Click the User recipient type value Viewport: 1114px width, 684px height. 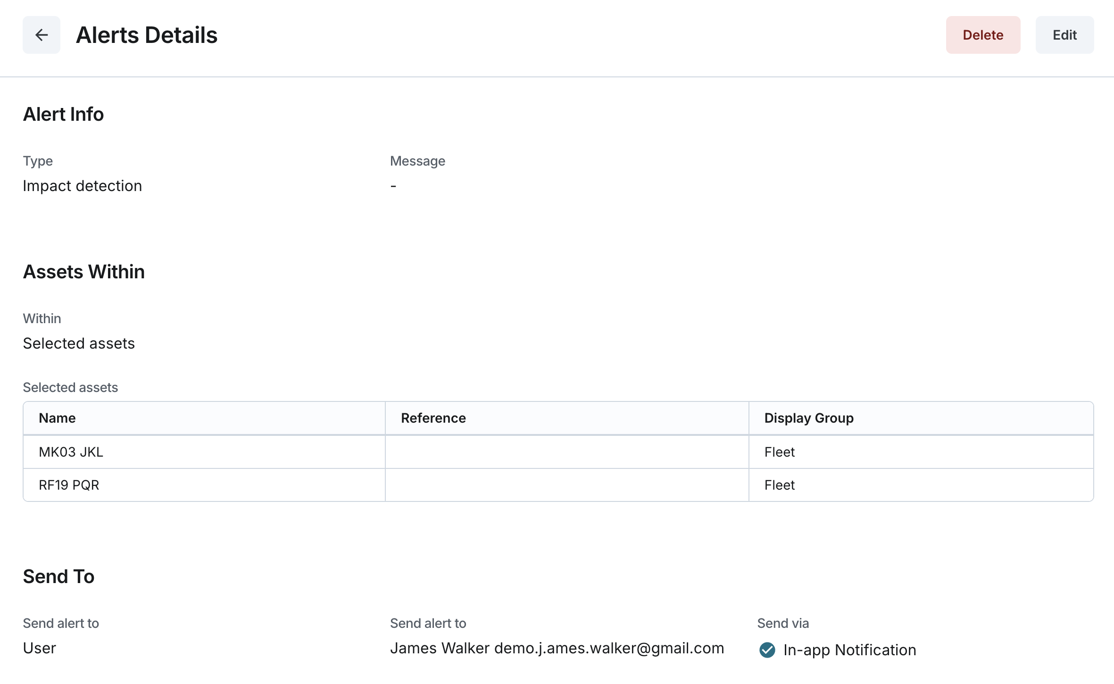(39, 648)
